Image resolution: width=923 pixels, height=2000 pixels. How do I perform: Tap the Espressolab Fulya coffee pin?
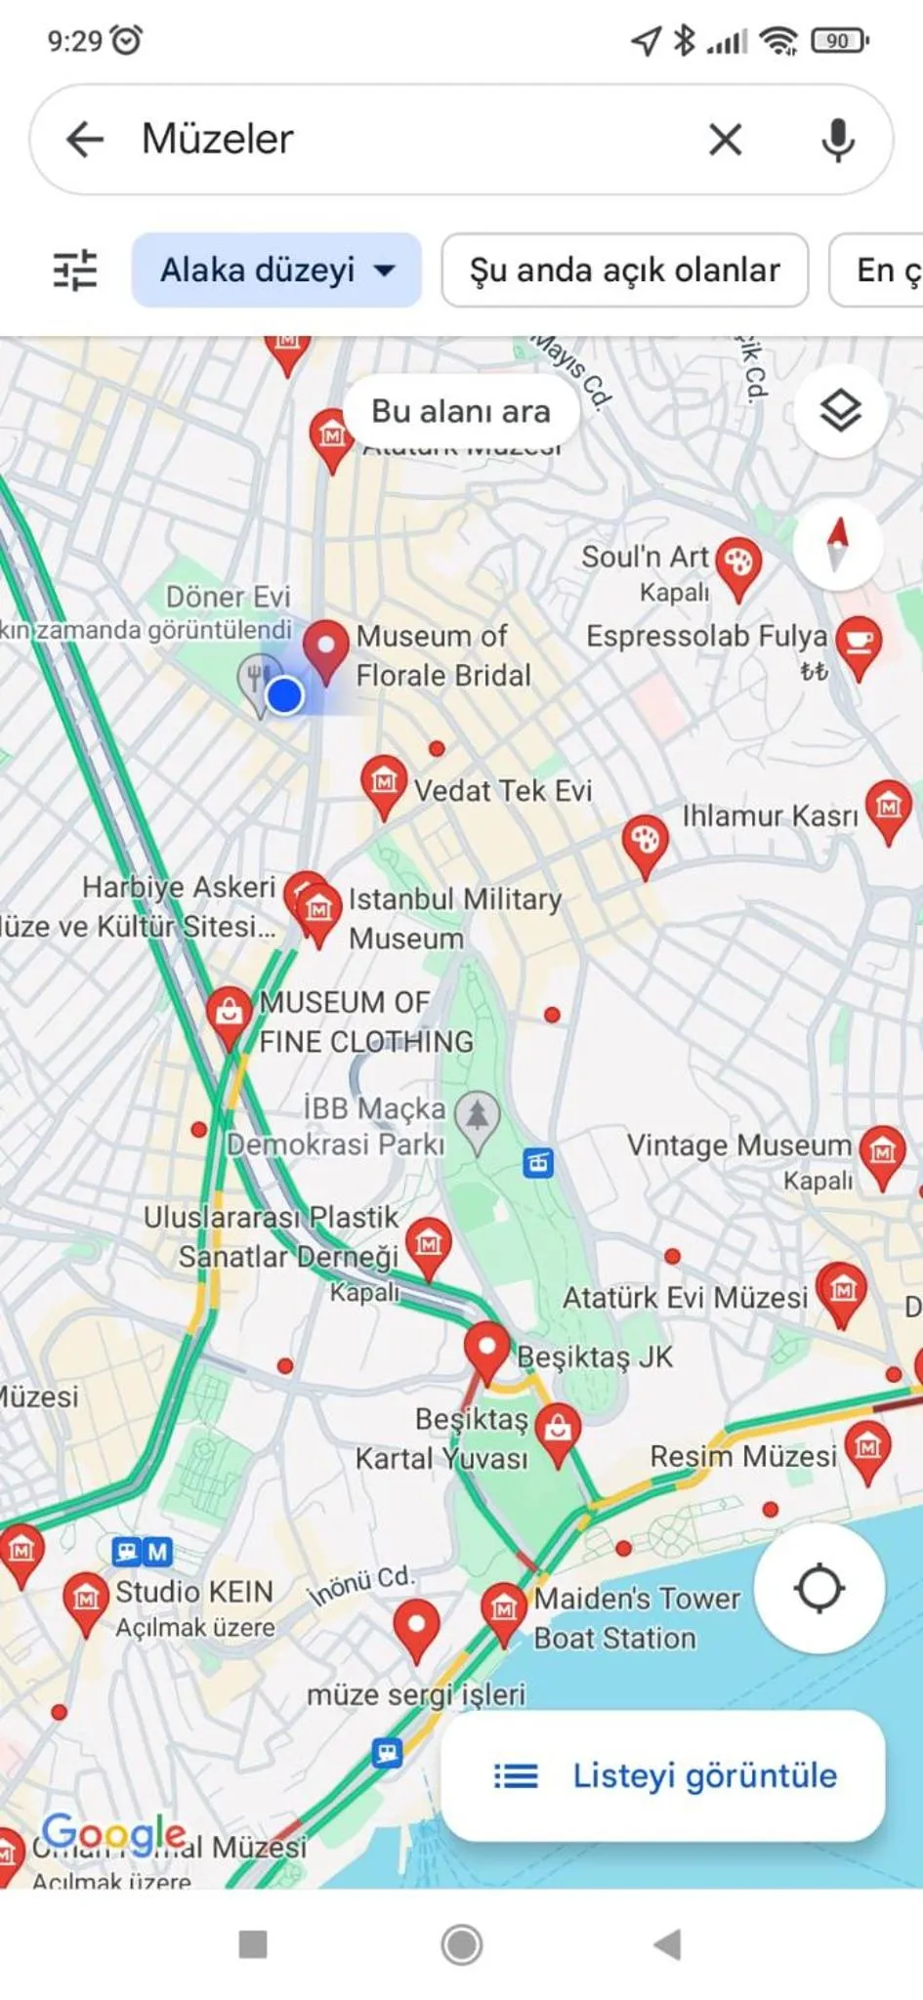[x=860, y=646]
